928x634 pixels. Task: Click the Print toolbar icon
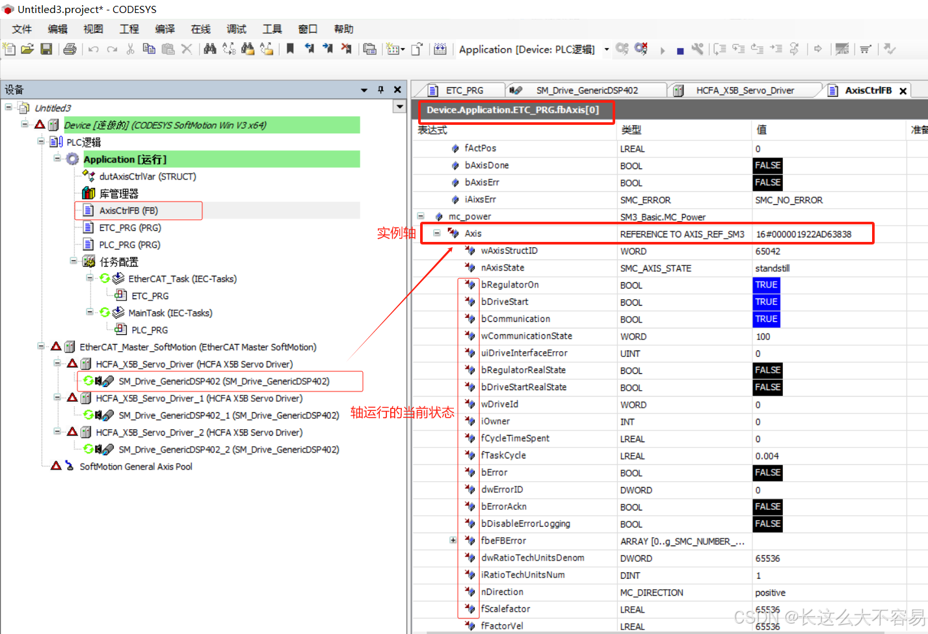pyautogui.click(x=70, y=49)
